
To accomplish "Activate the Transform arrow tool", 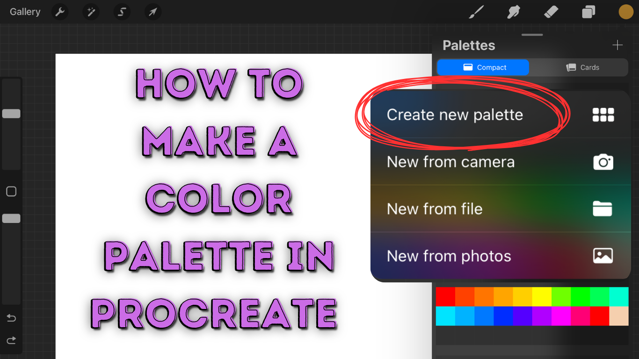I will click(x=152, y=12).
